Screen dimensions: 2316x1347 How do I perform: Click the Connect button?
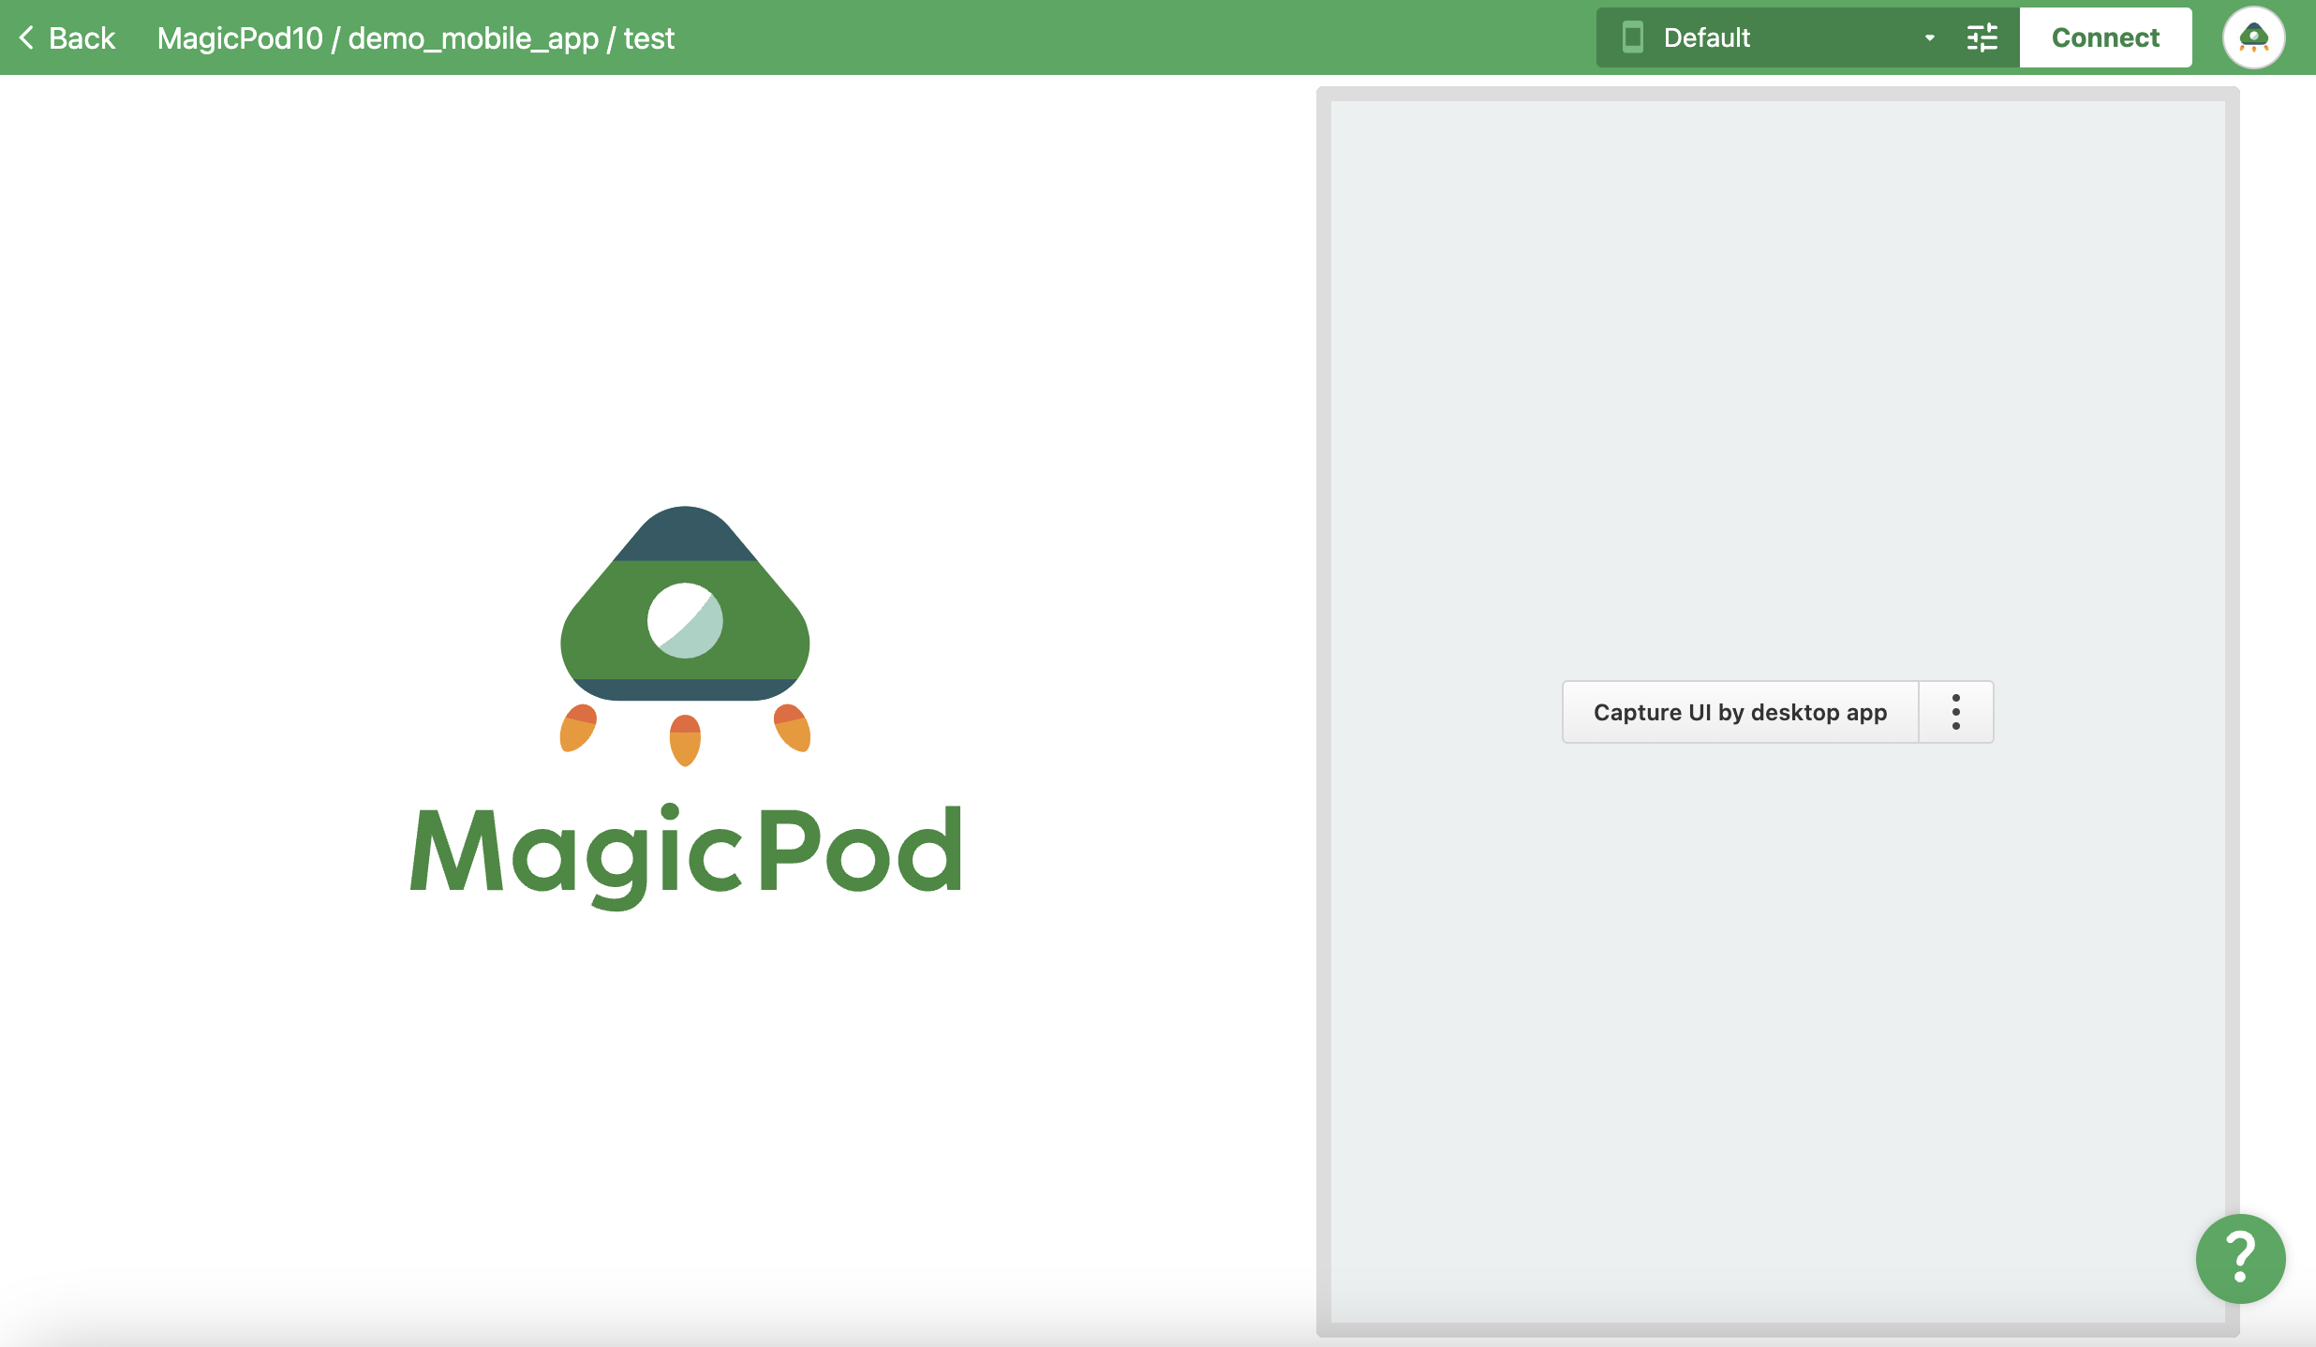(2105, 37)
